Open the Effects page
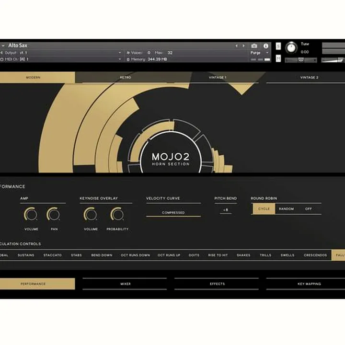 tap(217, 284)
